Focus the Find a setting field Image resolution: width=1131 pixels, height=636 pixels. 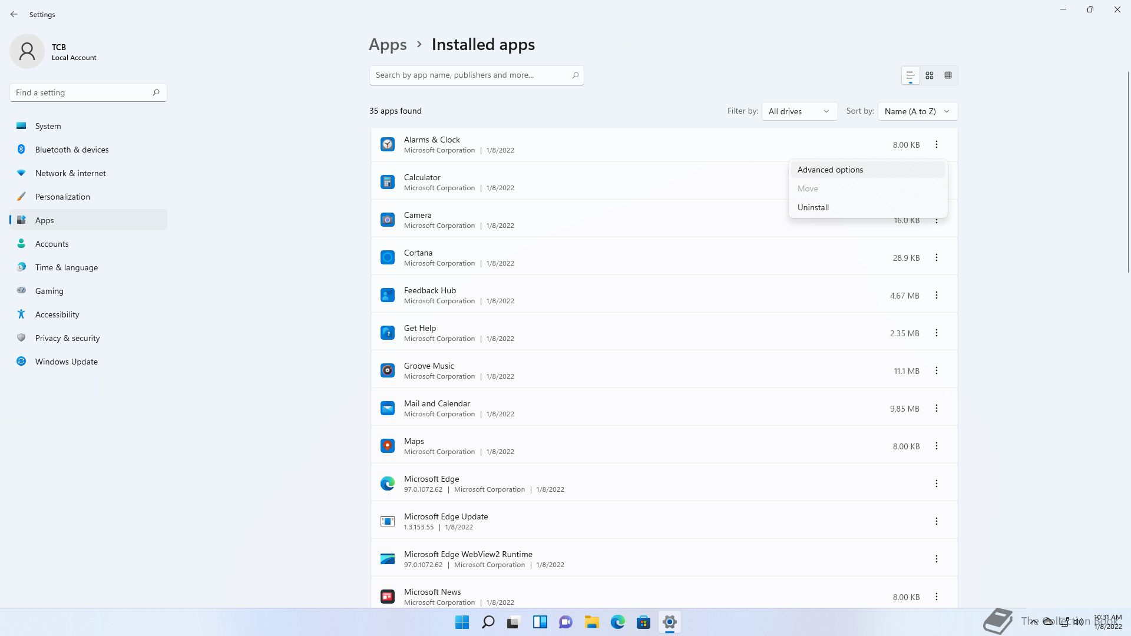coord(88,92)
